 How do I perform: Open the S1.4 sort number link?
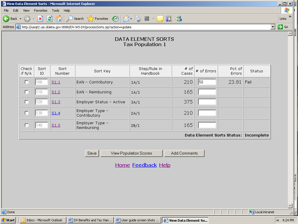pyautogui.click(x=56, y=113)
